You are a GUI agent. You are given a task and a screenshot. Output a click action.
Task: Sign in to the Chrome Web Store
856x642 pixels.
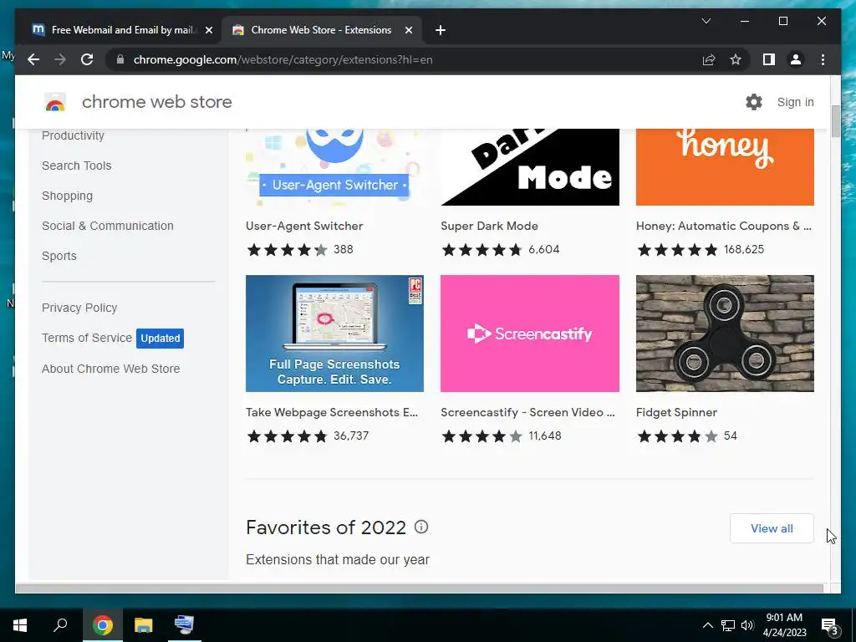coord(796,102)
